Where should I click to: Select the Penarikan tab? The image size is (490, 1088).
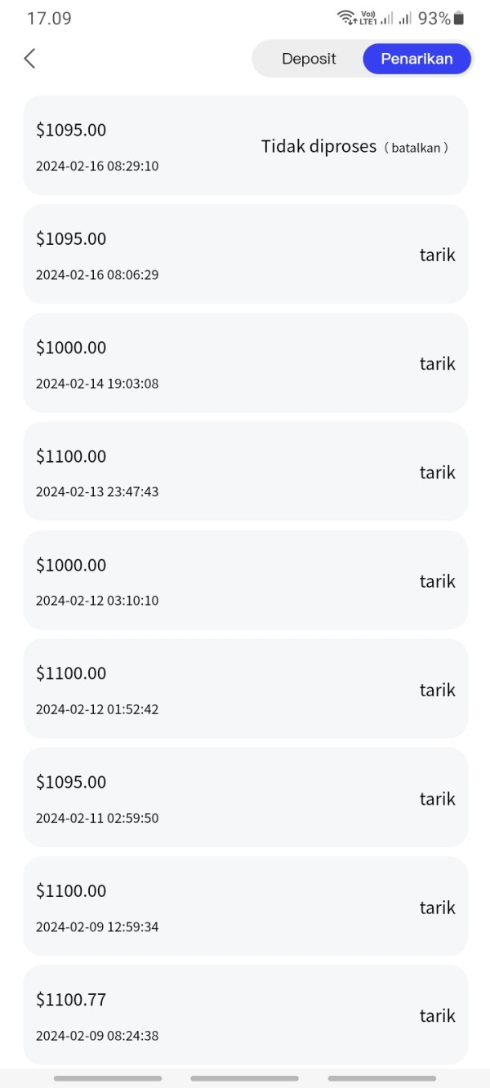pyautogui.click(x=416, y=59)
